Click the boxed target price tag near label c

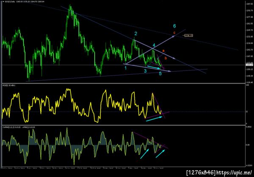click(x=188, y=35)
